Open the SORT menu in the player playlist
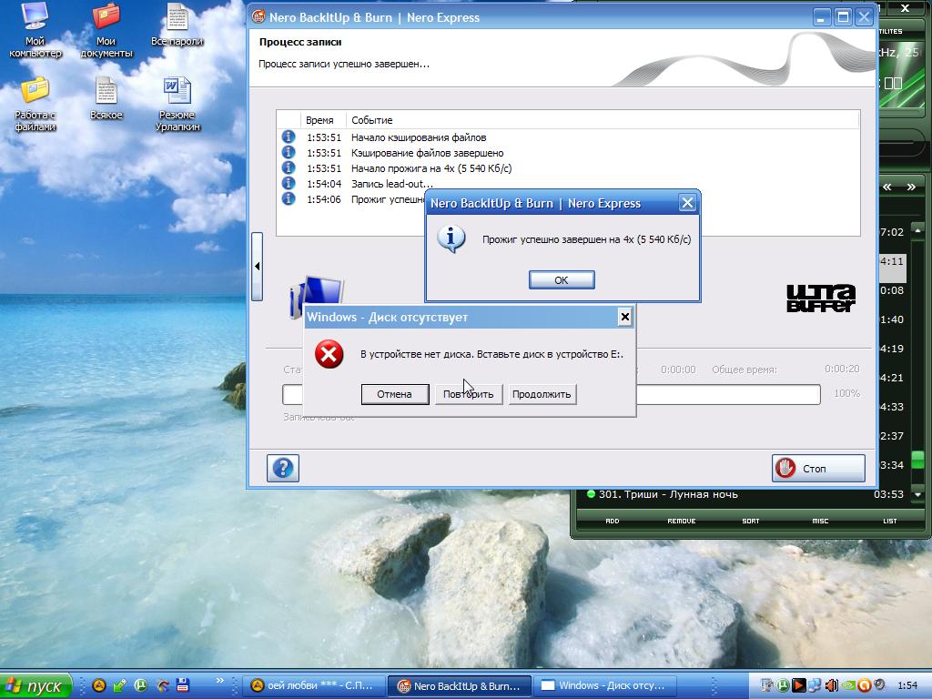 pos(751,521)
